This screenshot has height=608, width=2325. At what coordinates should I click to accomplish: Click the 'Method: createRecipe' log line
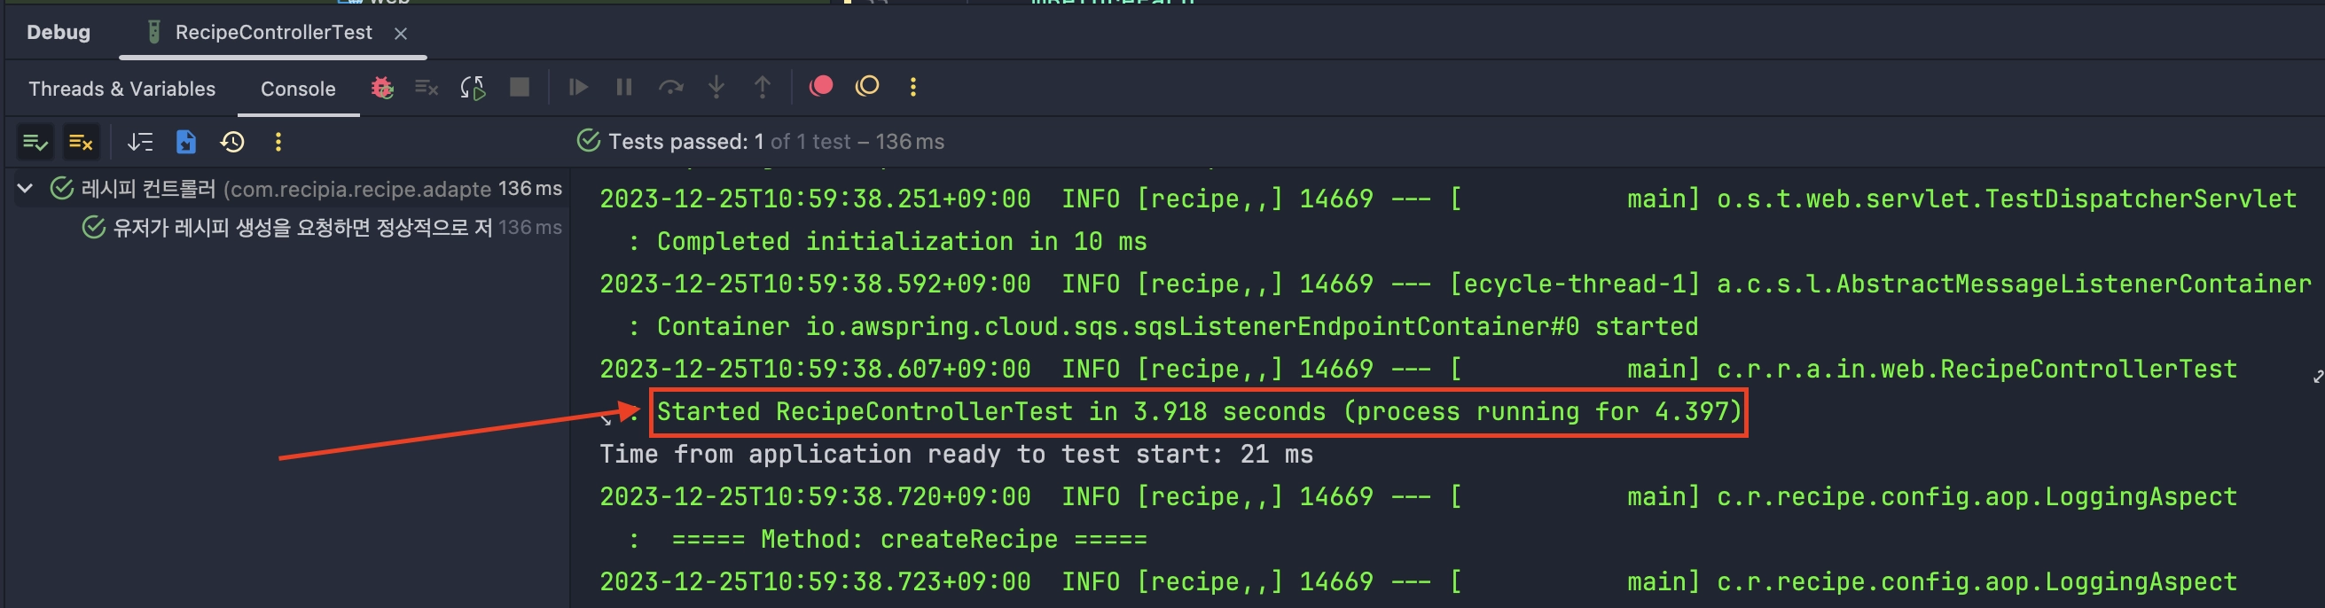coord(909,540)
